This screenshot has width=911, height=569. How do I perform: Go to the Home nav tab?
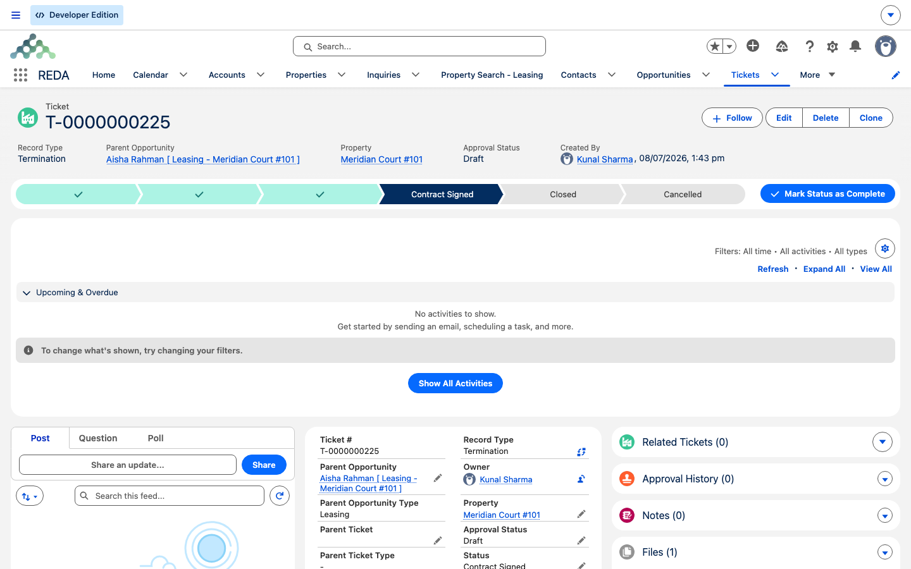104,75
